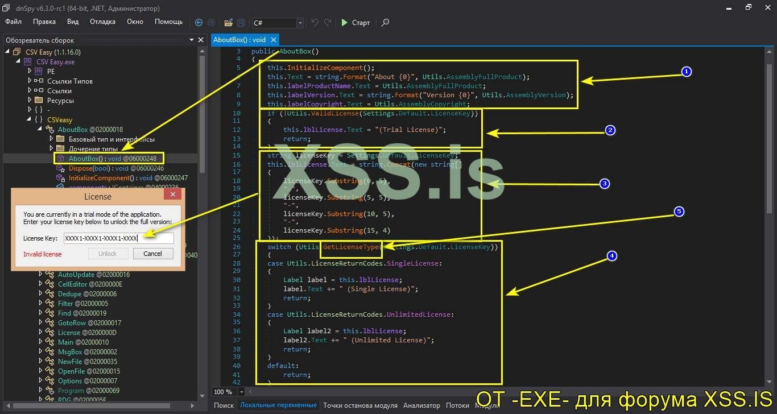Select InitializeComponent() : void in the tree
Viewport: 777px width, 414px height.
point(128,178)
